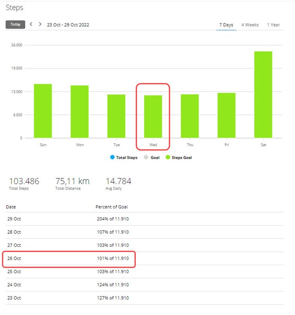The width and height of the screenshot is (295, 315).
Task: Open the 27 Oct row
Action: click(x=144, y=245)
